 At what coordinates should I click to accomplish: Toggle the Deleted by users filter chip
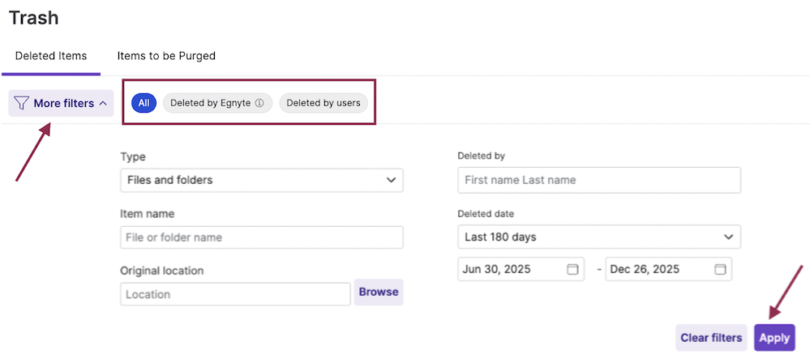coord(324,103)
